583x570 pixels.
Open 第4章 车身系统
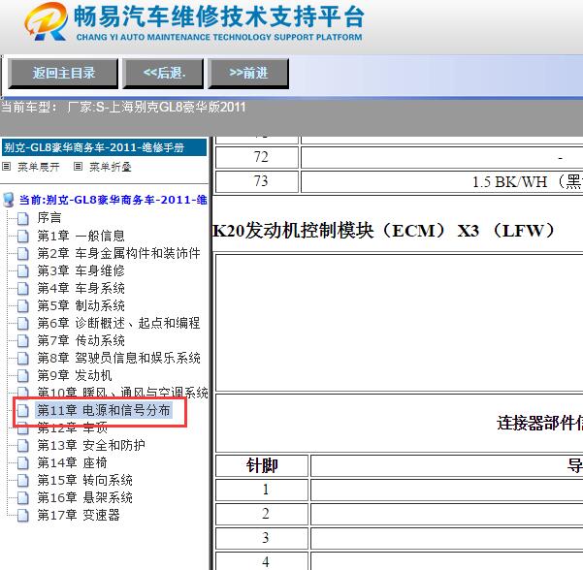(81, 288)
